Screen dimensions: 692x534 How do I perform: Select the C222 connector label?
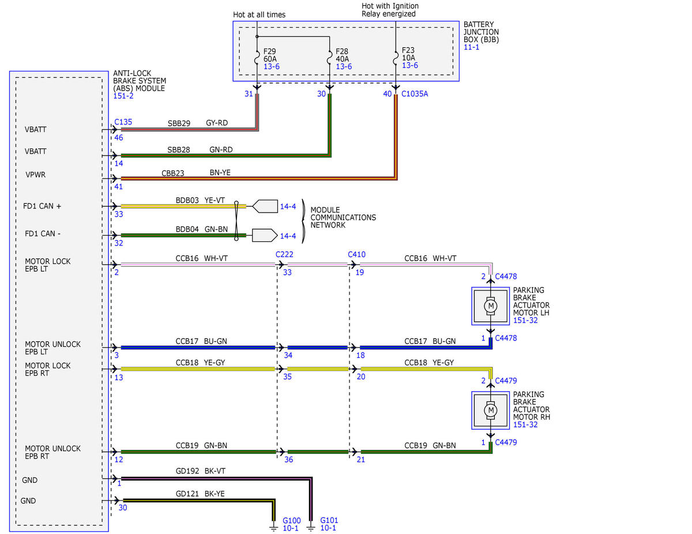point(285,254)
